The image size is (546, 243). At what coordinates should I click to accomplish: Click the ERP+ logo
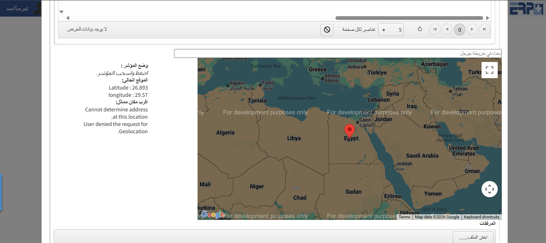click(526, 9)
